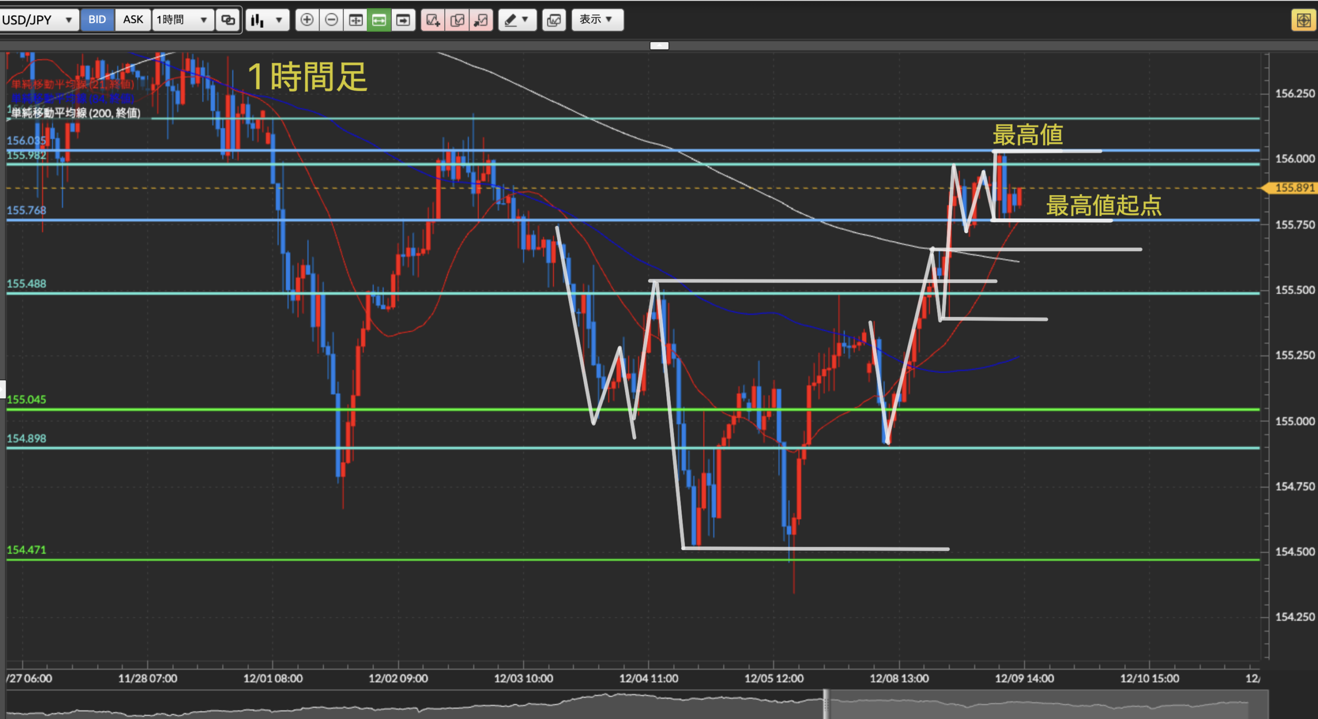Click the zoom in plus icon

click(307, 20)
